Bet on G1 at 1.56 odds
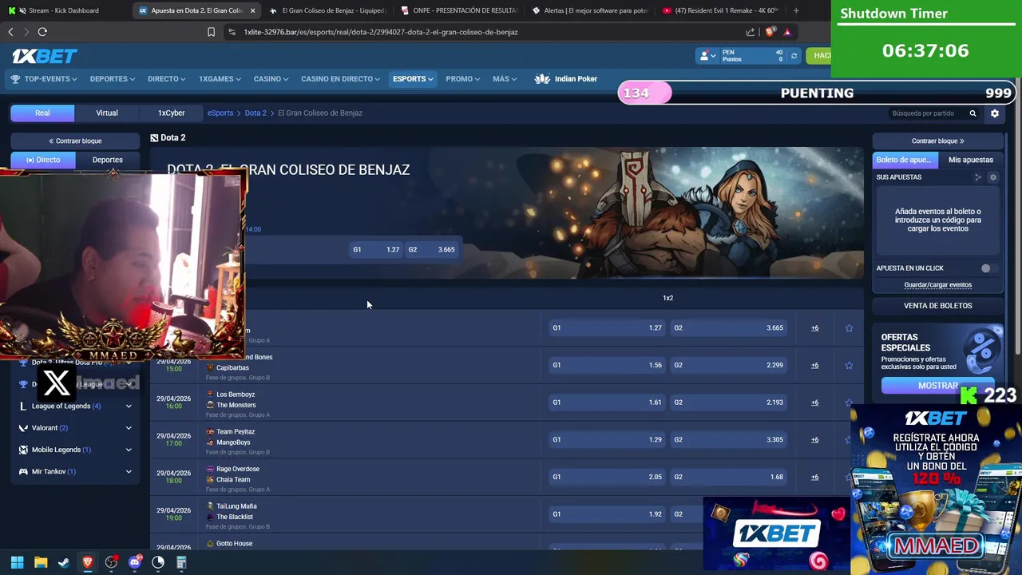 (607, 365)
